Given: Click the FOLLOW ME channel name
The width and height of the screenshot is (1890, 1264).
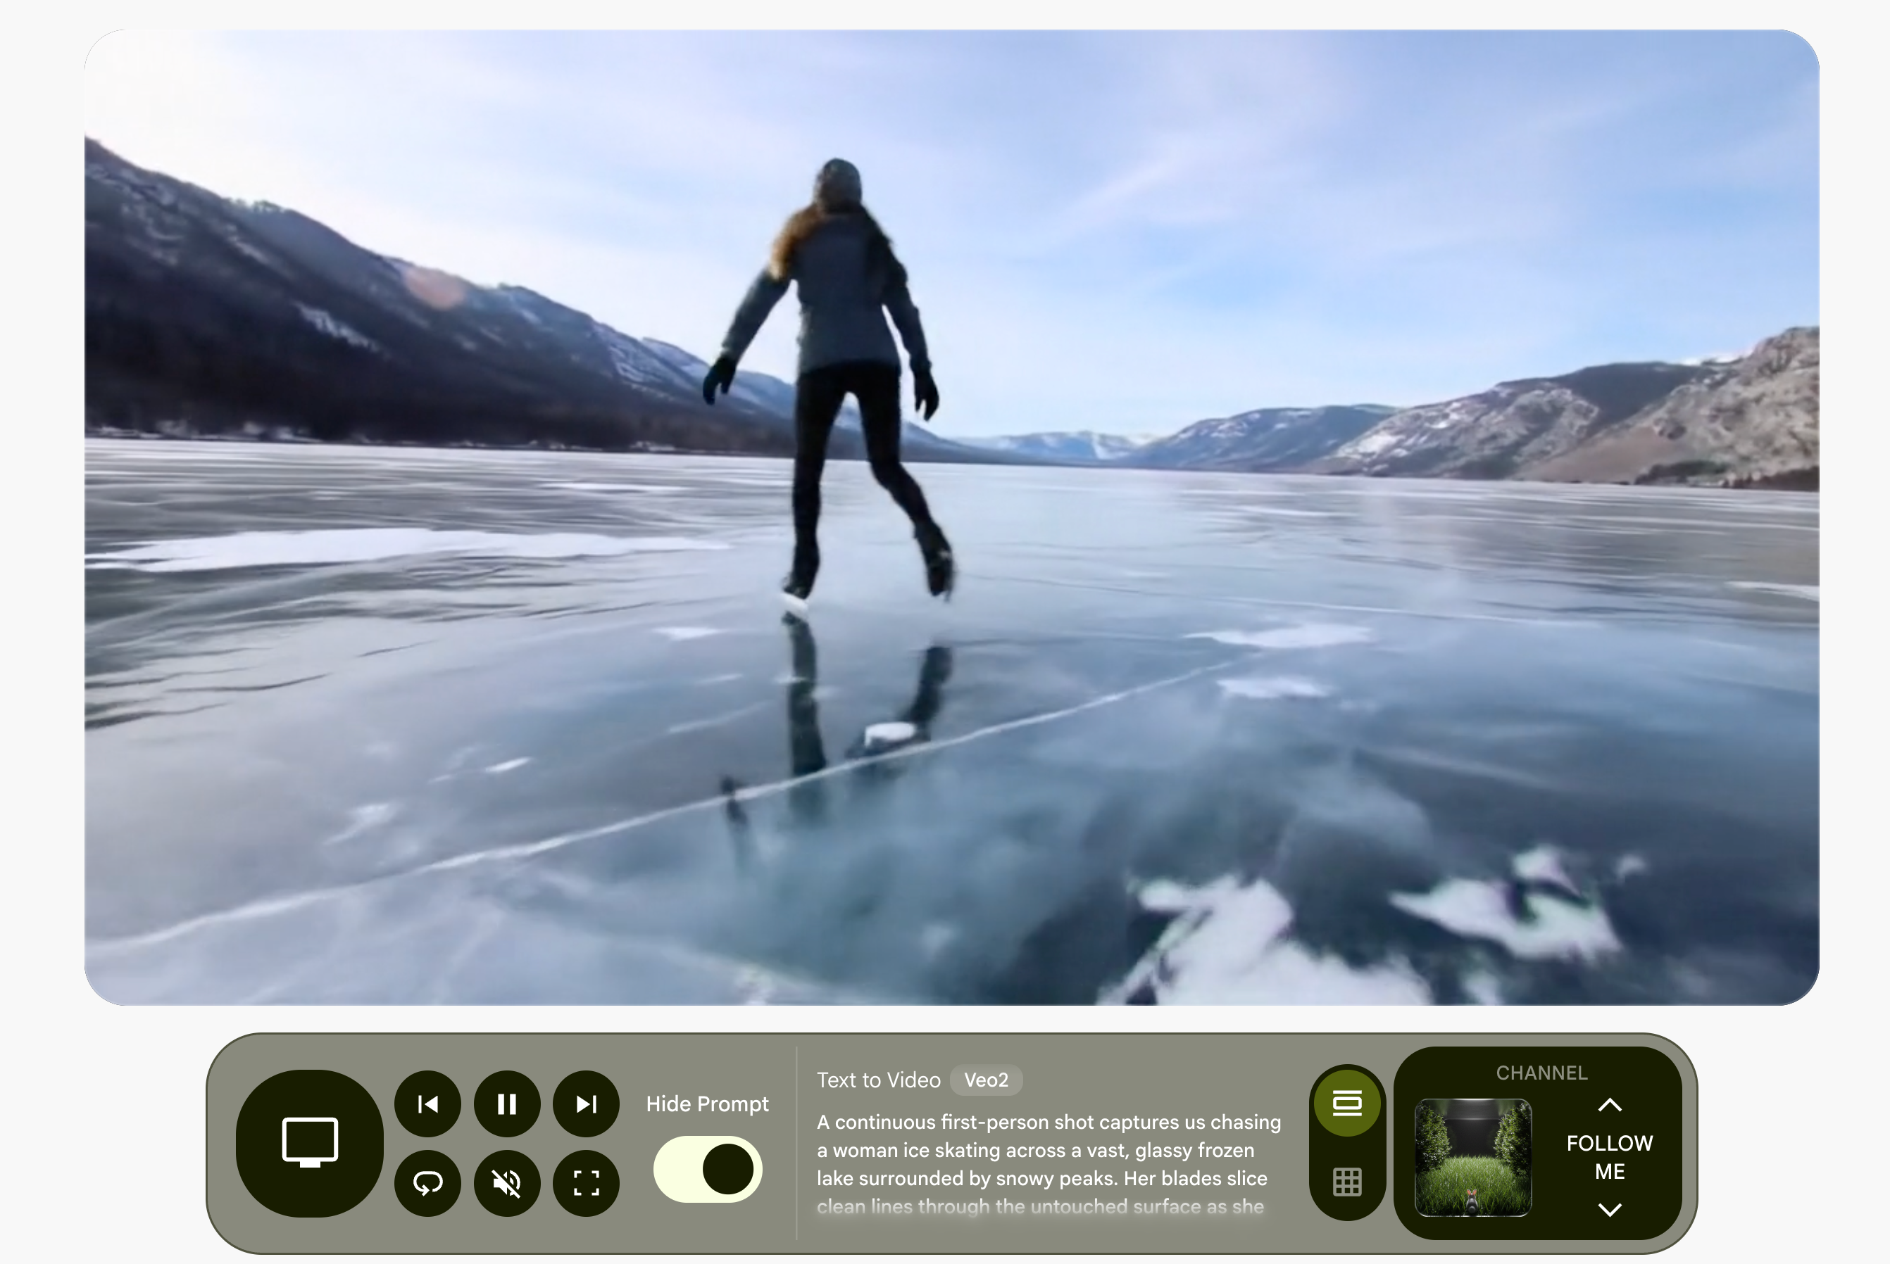Looking at the screenshot, I should coord(1610,1157).
